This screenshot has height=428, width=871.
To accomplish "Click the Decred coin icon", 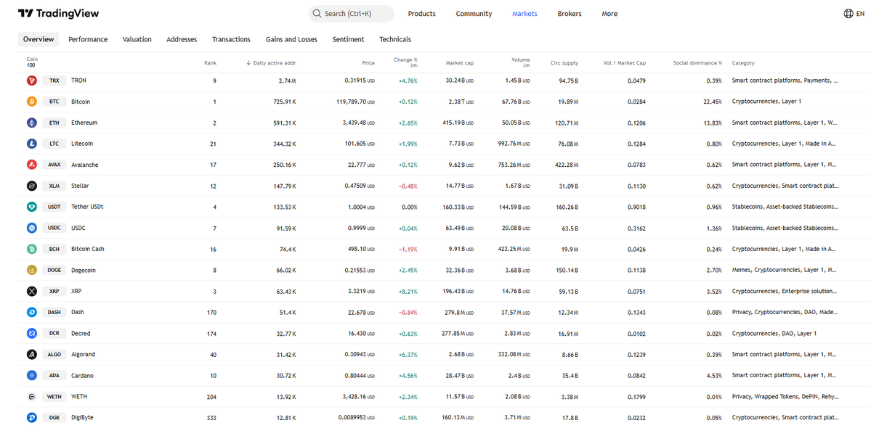I will pyautogui.click(x=32, y=333).
